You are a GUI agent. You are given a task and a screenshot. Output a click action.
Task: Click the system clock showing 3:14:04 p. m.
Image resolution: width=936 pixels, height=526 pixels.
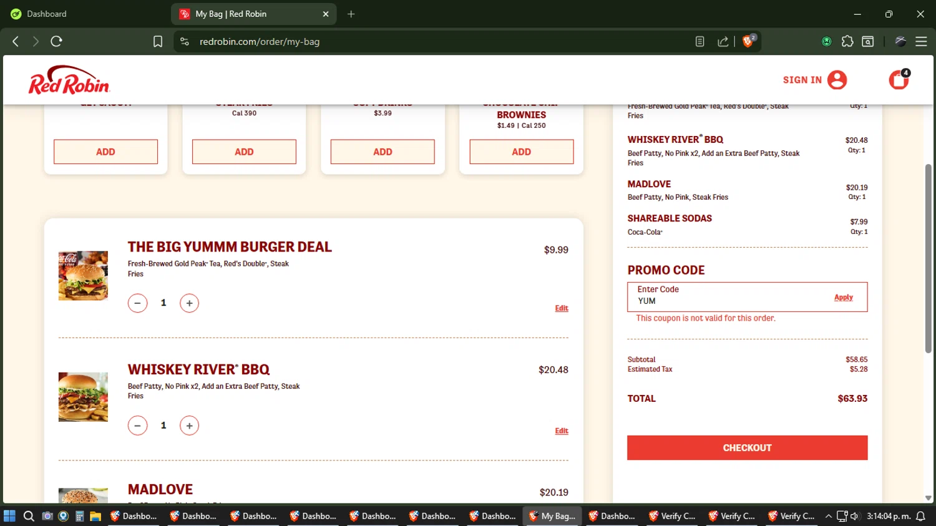pyautogui.click(x=889, y=516)
